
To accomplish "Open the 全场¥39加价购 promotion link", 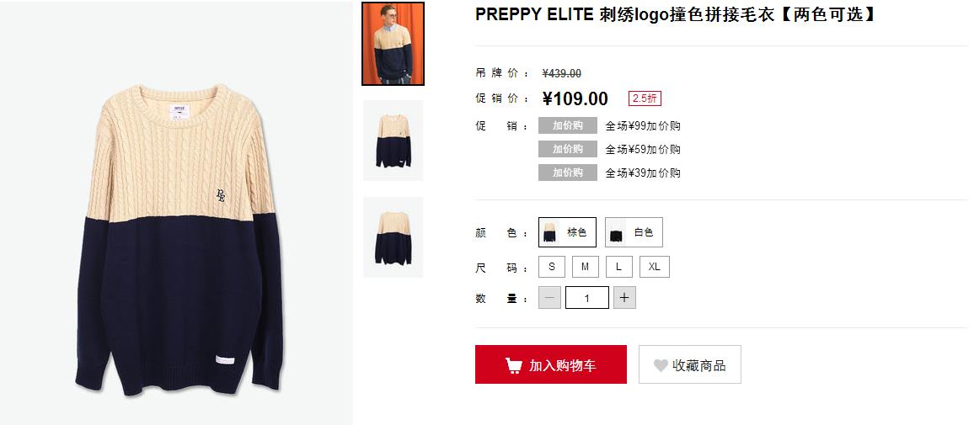I will (x=643, y=173).
